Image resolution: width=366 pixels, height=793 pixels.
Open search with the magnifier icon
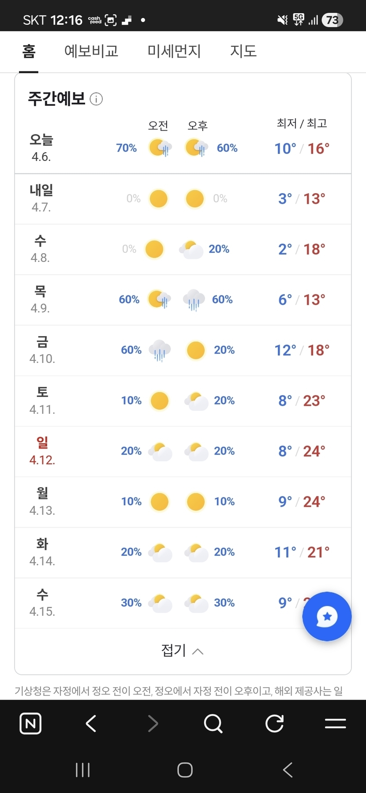213,723
